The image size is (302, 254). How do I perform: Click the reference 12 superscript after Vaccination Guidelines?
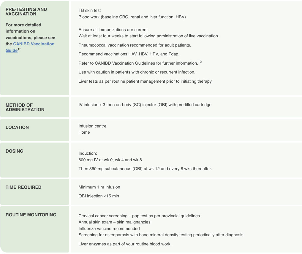[x=200, y=62]
